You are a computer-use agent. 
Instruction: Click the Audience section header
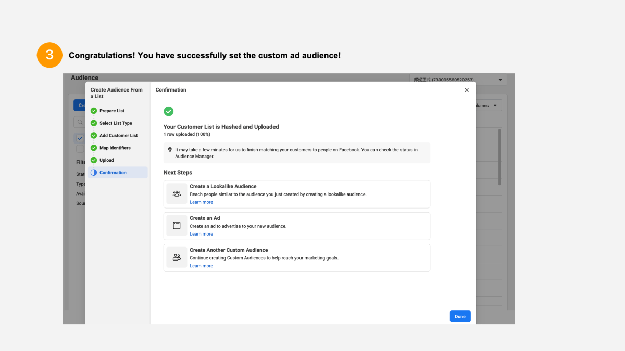[x=84, y=77]
